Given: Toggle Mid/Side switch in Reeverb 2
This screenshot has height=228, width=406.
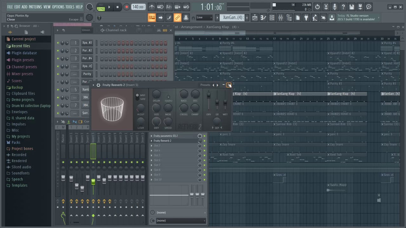Looking at the screenshot, I should pos(137,97).
